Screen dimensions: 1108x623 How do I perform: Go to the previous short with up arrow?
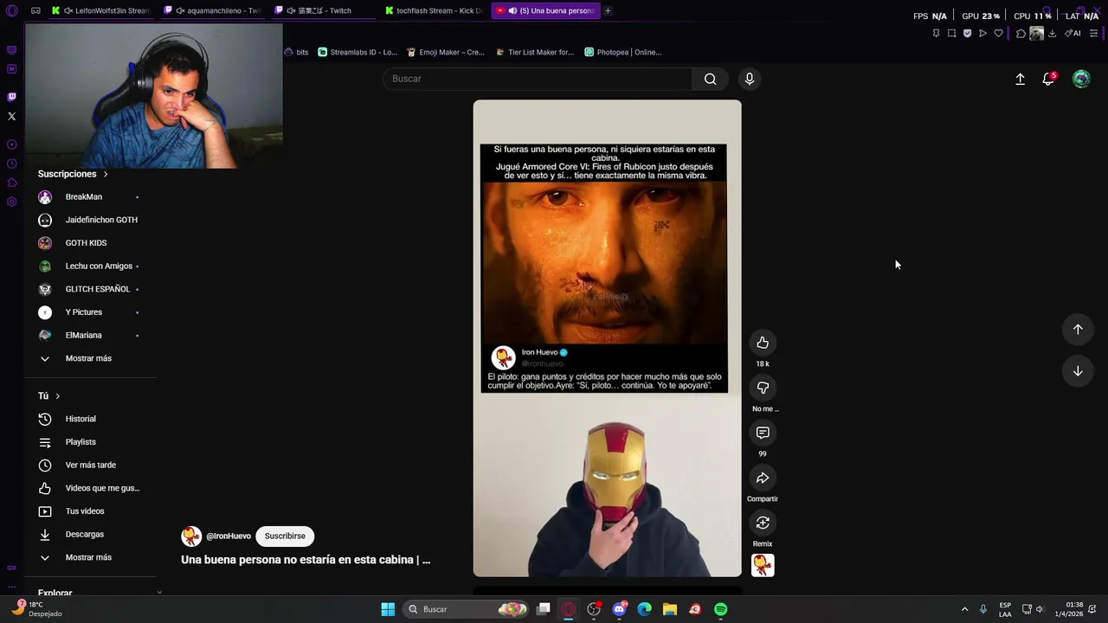point(1078,329)
